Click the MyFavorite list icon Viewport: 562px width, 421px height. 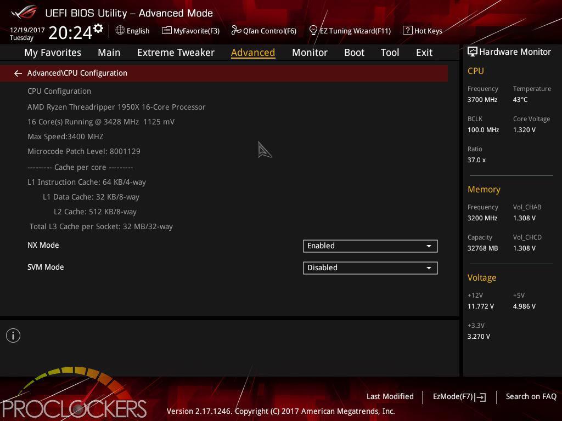(167, 31)
